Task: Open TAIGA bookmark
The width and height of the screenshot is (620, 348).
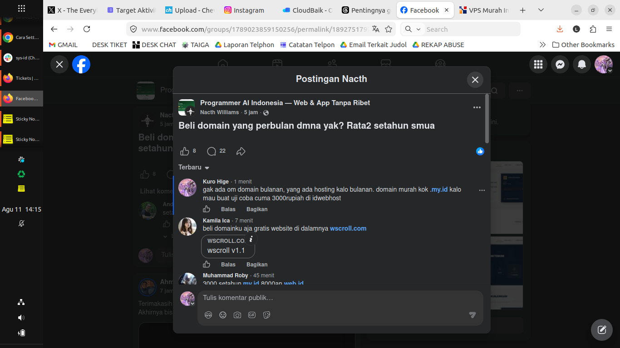Action: (196, 45)
